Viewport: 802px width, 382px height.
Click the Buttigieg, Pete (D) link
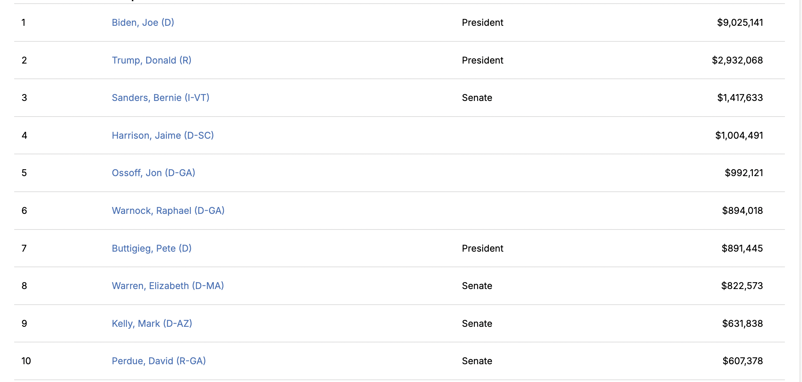click(x=151, y=248)
